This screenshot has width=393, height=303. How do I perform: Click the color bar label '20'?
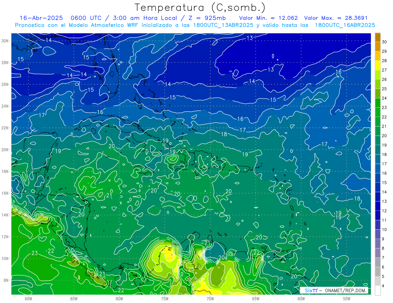384,136
